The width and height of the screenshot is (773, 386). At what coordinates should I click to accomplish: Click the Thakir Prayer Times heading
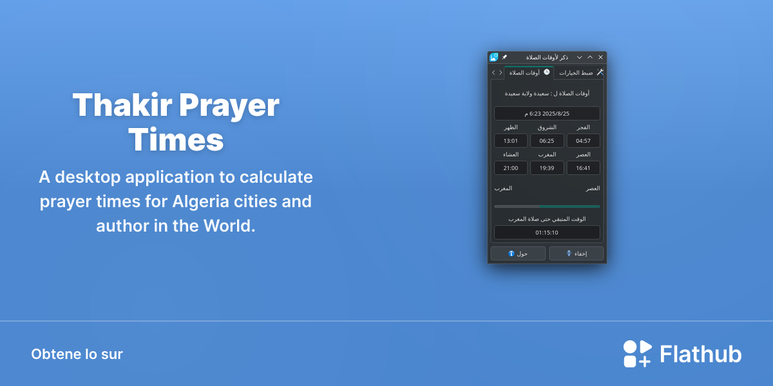(x=176, y=122)
